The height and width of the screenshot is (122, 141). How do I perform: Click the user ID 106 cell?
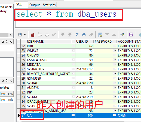point(84,115)
